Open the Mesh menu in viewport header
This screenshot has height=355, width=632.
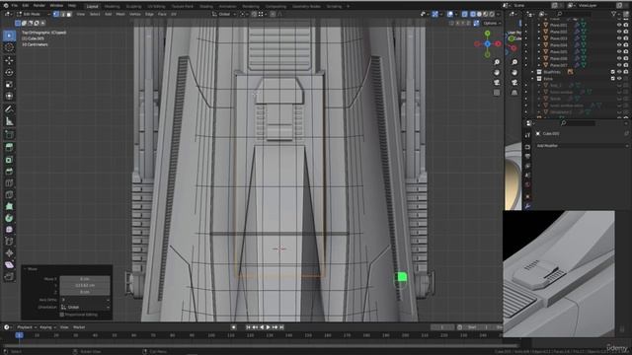(120, 14)
